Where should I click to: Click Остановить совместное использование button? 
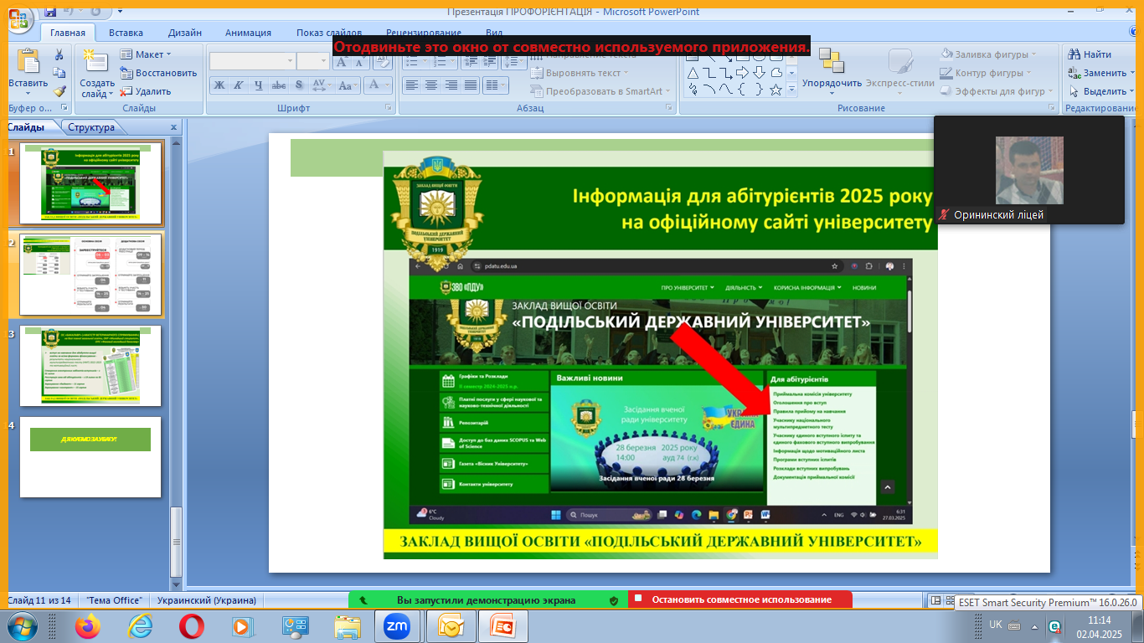tap(741, 599)
